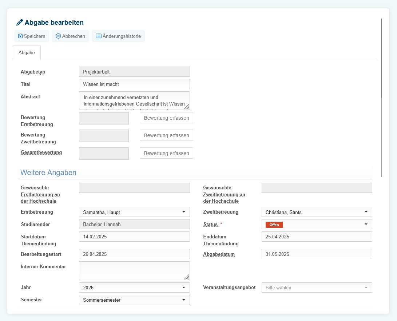Select the Abgabe tab
The image size is (397, 321).
click(x=27, y=52)
